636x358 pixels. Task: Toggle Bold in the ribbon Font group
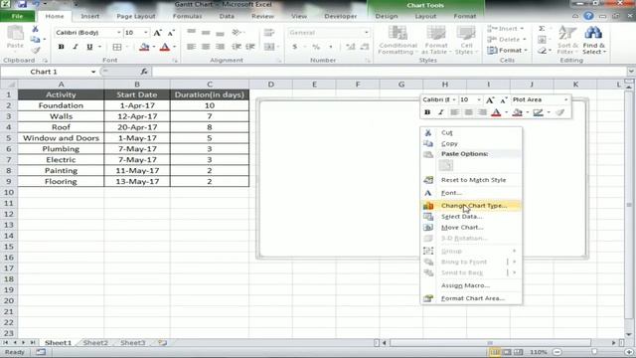pos(61,47)
